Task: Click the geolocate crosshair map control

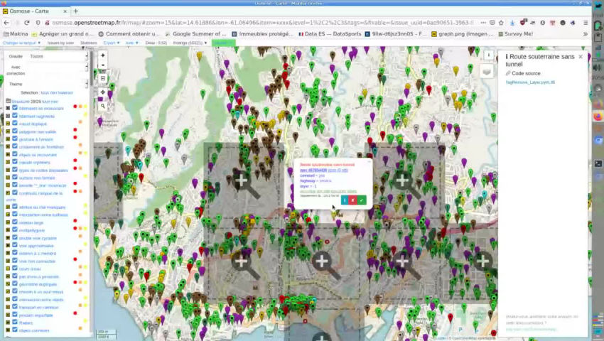Action: point(102,92)
